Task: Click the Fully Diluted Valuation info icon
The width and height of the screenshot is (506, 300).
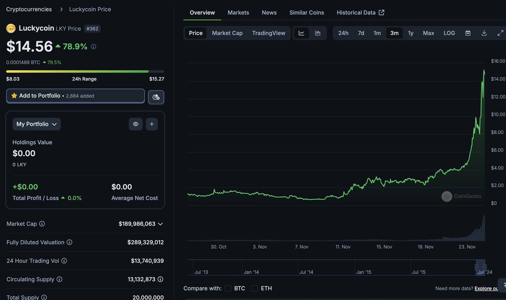Action: pyautogui.click(x=70, y=243)
